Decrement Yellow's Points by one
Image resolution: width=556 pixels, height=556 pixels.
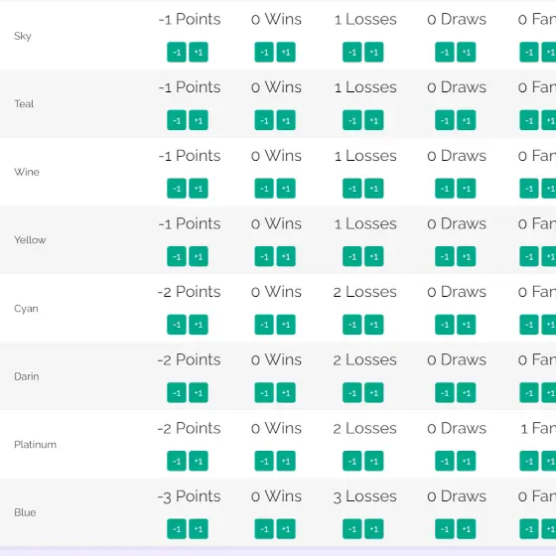coord(177,256)
